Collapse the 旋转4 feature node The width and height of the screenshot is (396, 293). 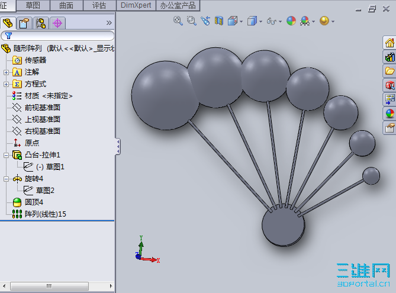coord(6,179)
